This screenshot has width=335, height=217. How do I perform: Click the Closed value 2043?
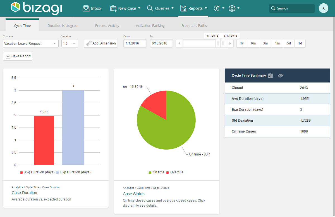tap(304, 88)
